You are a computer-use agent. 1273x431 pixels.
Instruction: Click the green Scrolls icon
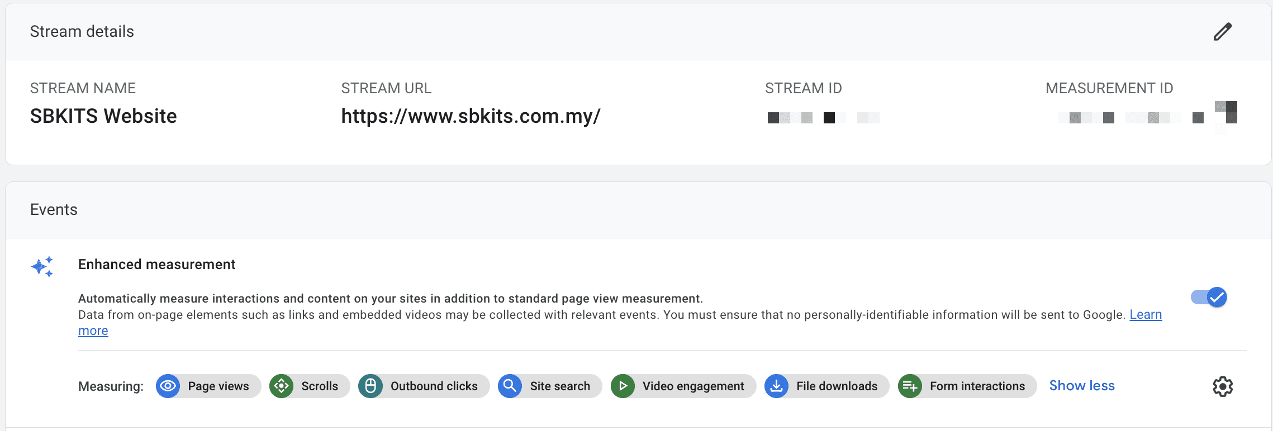(x=282, y=386)
